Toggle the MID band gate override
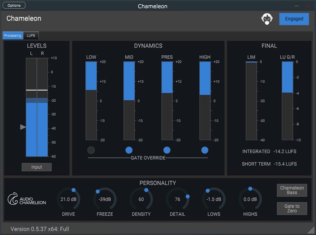Screen dimensions: 316x235 [x=129, y=150]
